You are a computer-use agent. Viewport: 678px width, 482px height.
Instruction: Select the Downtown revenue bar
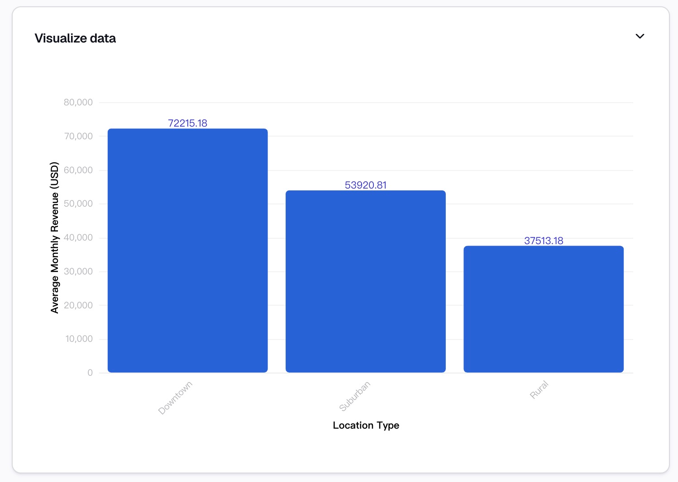tap(188, 250)
